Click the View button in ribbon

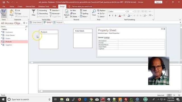(x=4, y=13)
